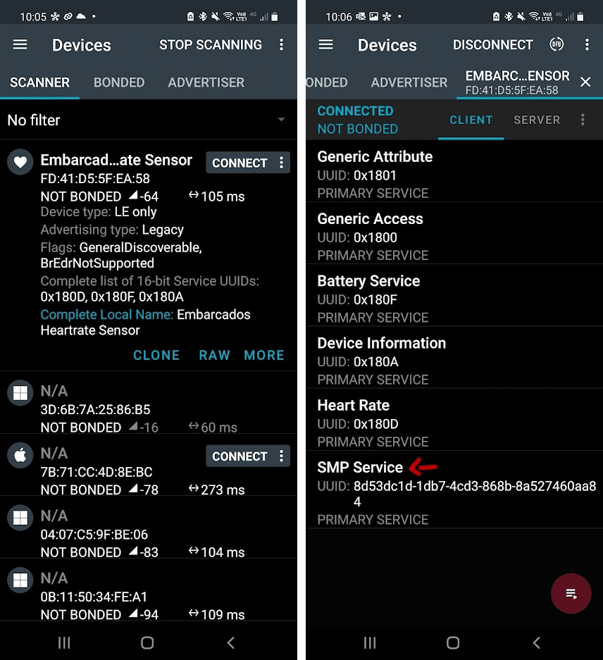Close the EMBARC...ENSOR device tab
This screenshot has height=660, width=603.
585,82
